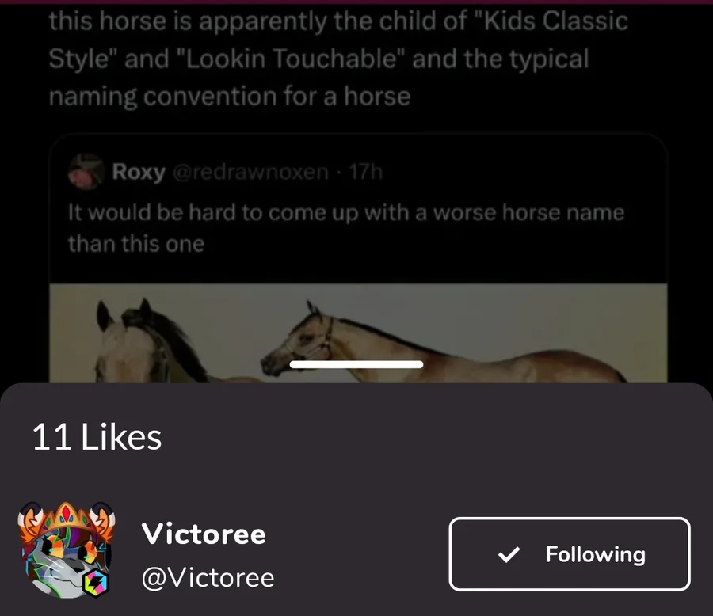Grab the bottom sheet drag handle
Viewport: 713px width, 616px height.
(x=356, y=364)
